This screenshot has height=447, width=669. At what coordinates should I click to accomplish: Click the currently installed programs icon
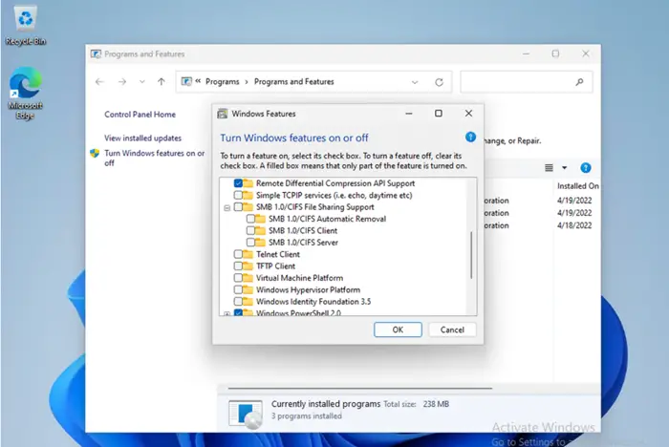246,414
